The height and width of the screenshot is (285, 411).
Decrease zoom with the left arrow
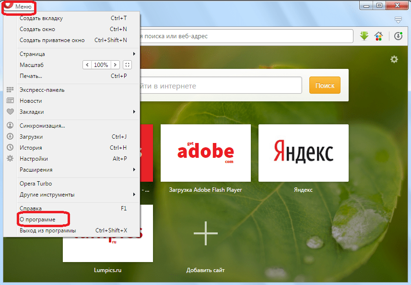pos(87,65)
